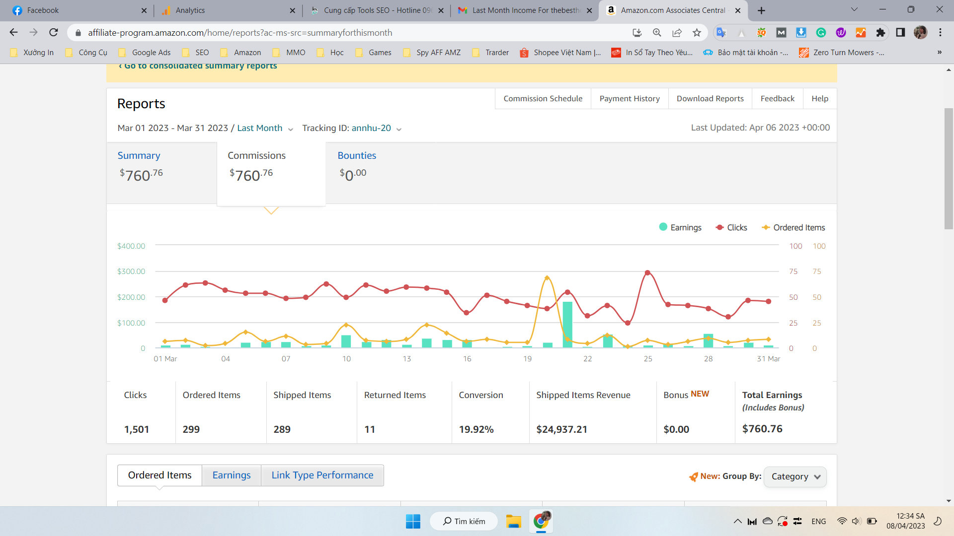Open the Extensions puzzle icon
This screenshot has height=536, width=954.
click(880, 32)
